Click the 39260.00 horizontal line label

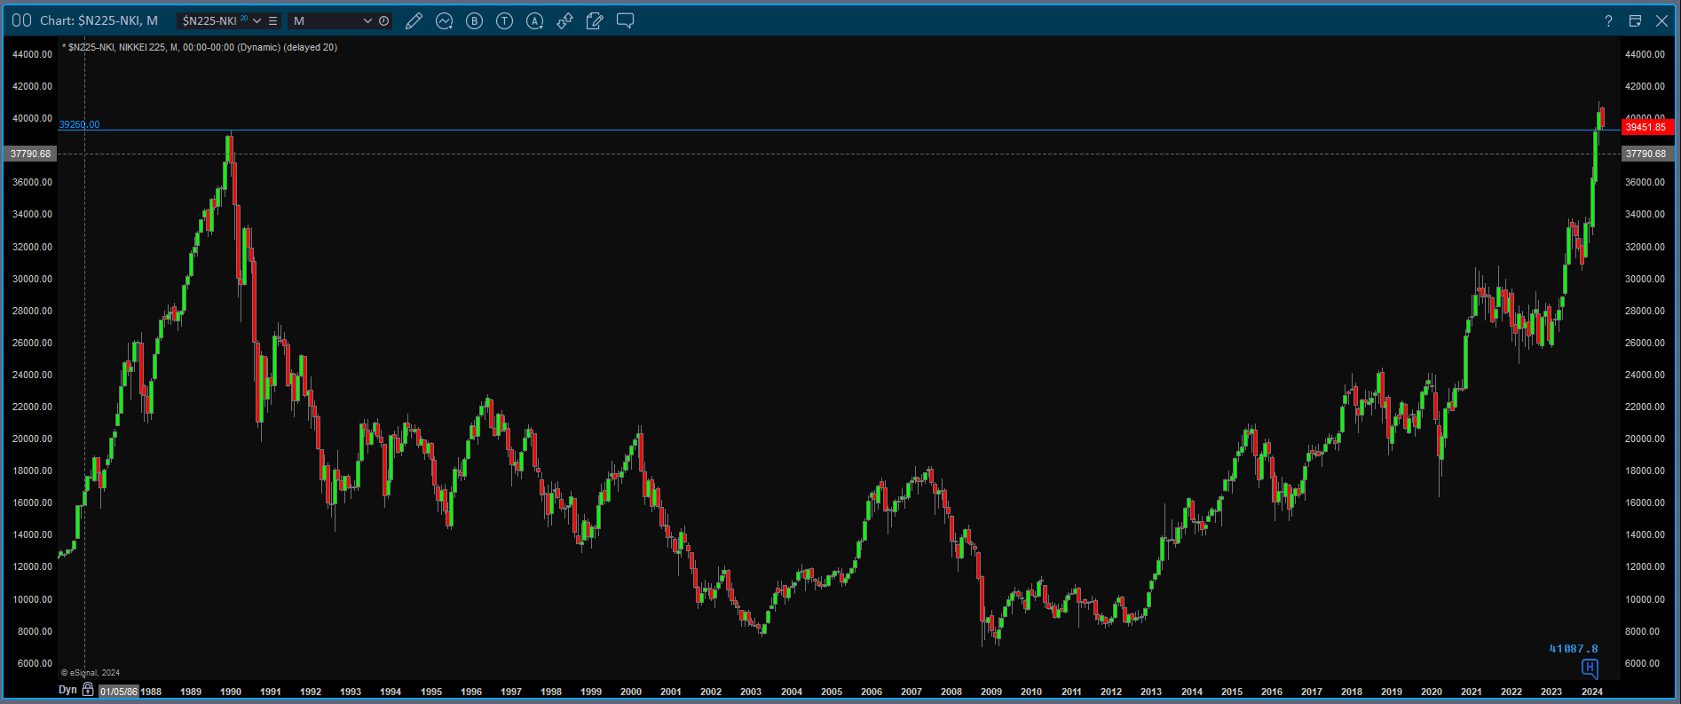pyautogui.click(x=80, y=124)
